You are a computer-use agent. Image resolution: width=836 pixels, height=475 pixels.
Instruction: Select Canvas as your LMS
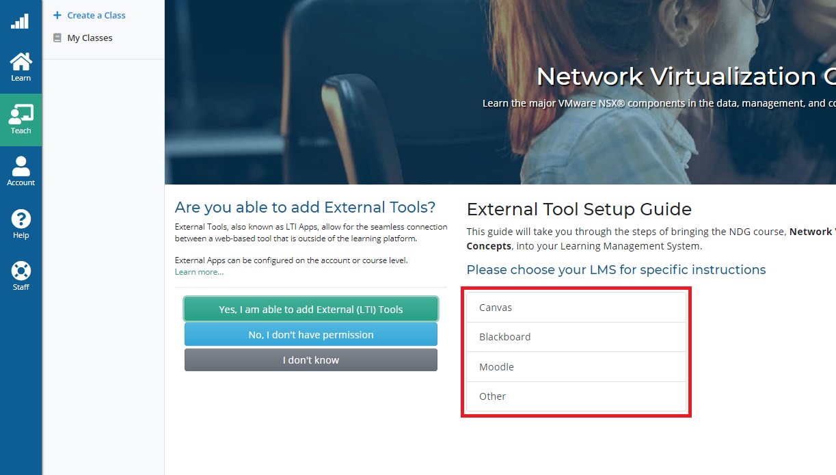576,308
